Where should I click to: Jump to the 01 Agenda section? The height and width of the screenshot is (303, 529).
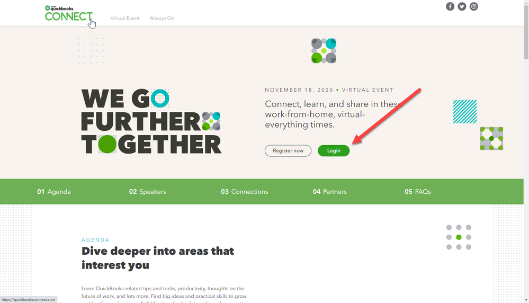tap(54, 192)
